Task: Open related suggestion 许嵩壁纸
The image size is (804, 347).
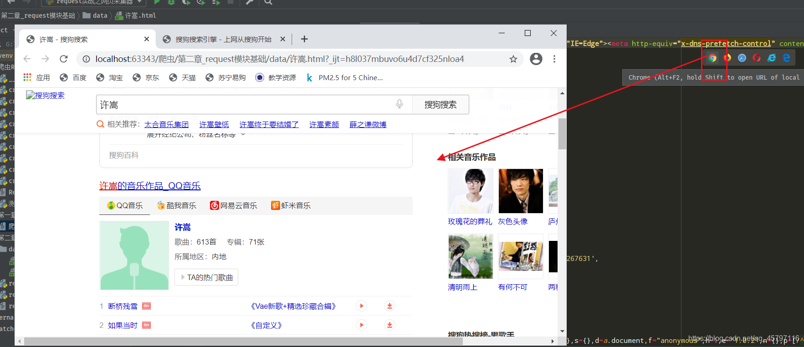Action: click(214, 124)
